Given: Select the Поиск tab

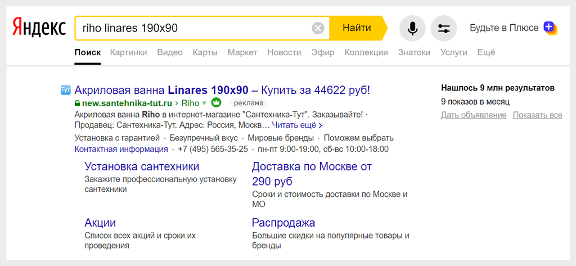Looking at the screenshot, I should pyautogui.click(x=87, y=52).
